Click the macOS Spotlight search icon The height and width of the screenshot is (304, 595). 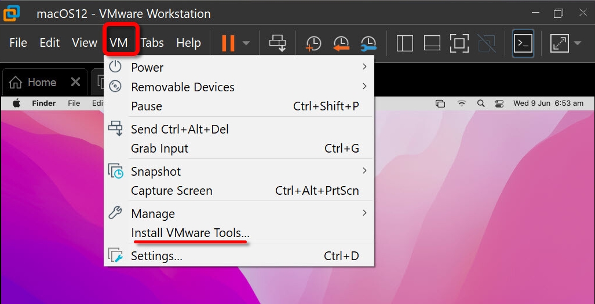pos(480,103)
